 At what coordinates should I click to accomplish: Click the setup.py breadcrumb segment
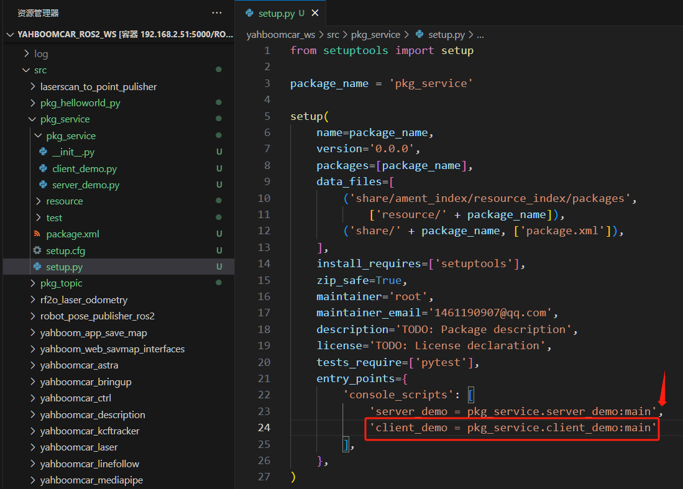coord(446,34)
